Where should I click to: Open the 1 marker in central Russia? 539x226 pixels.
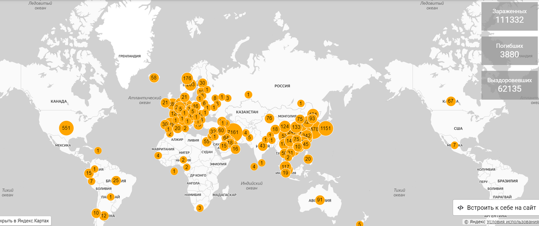tap(248, 94)
